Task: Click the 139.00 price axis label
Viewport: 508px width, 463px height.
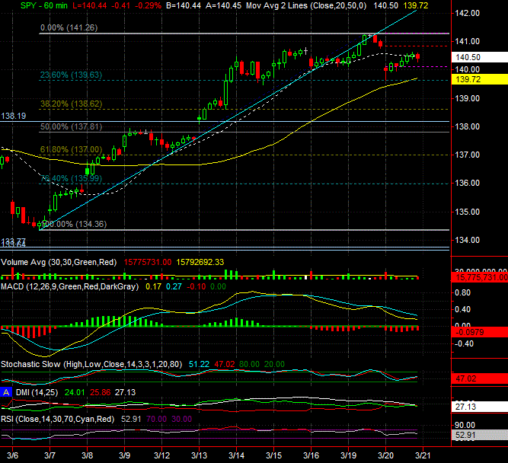Action: pyautogui.click(x=468, y=98)
